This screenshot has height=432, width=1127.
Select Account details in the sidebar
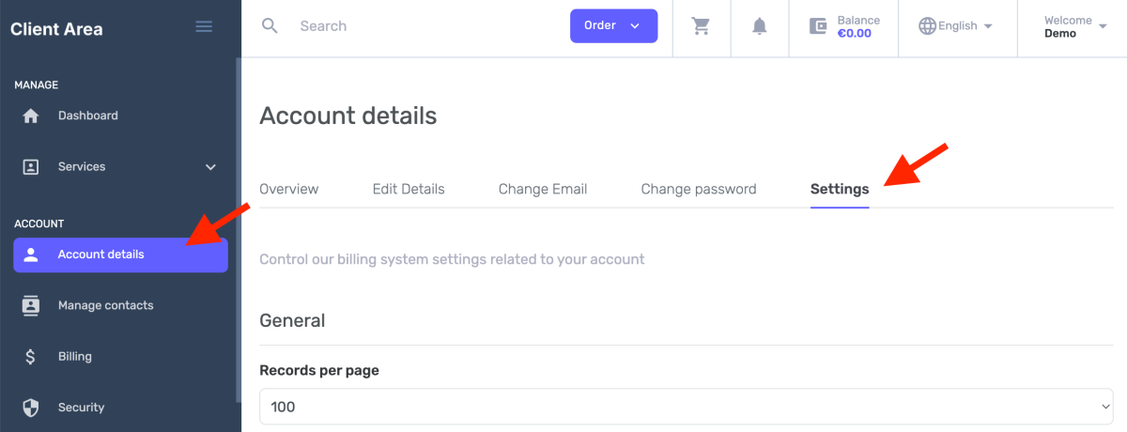[x=120, y=255]
